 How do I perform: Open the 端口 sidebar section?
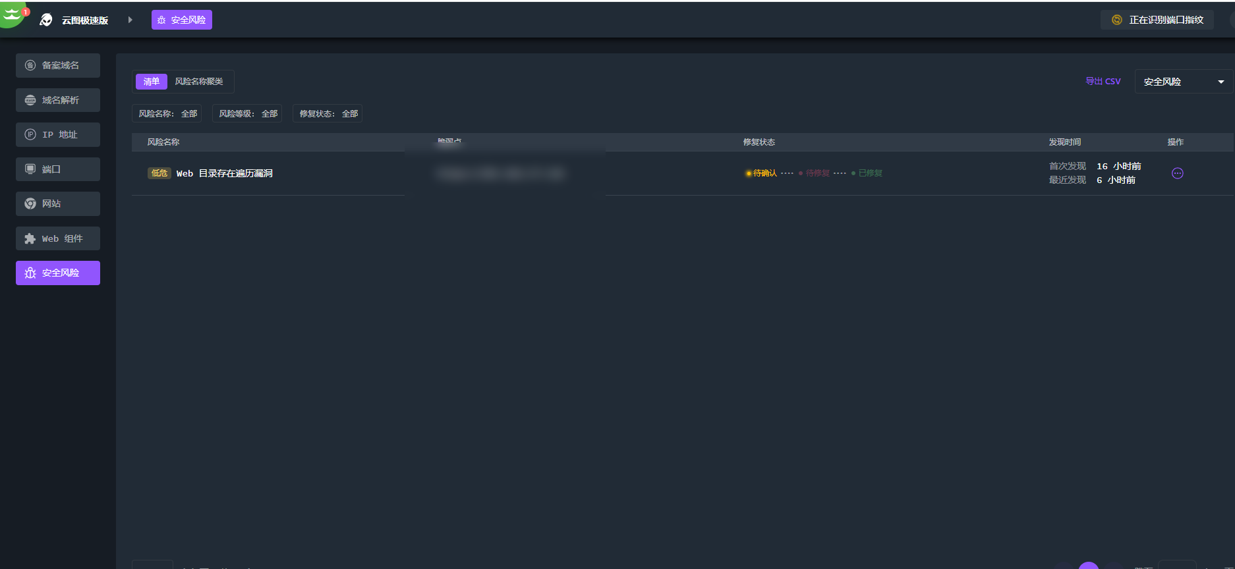58,169
